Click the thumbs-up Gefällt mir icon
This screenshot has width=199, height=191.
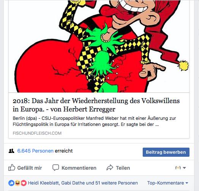click(x=12, y=168)
